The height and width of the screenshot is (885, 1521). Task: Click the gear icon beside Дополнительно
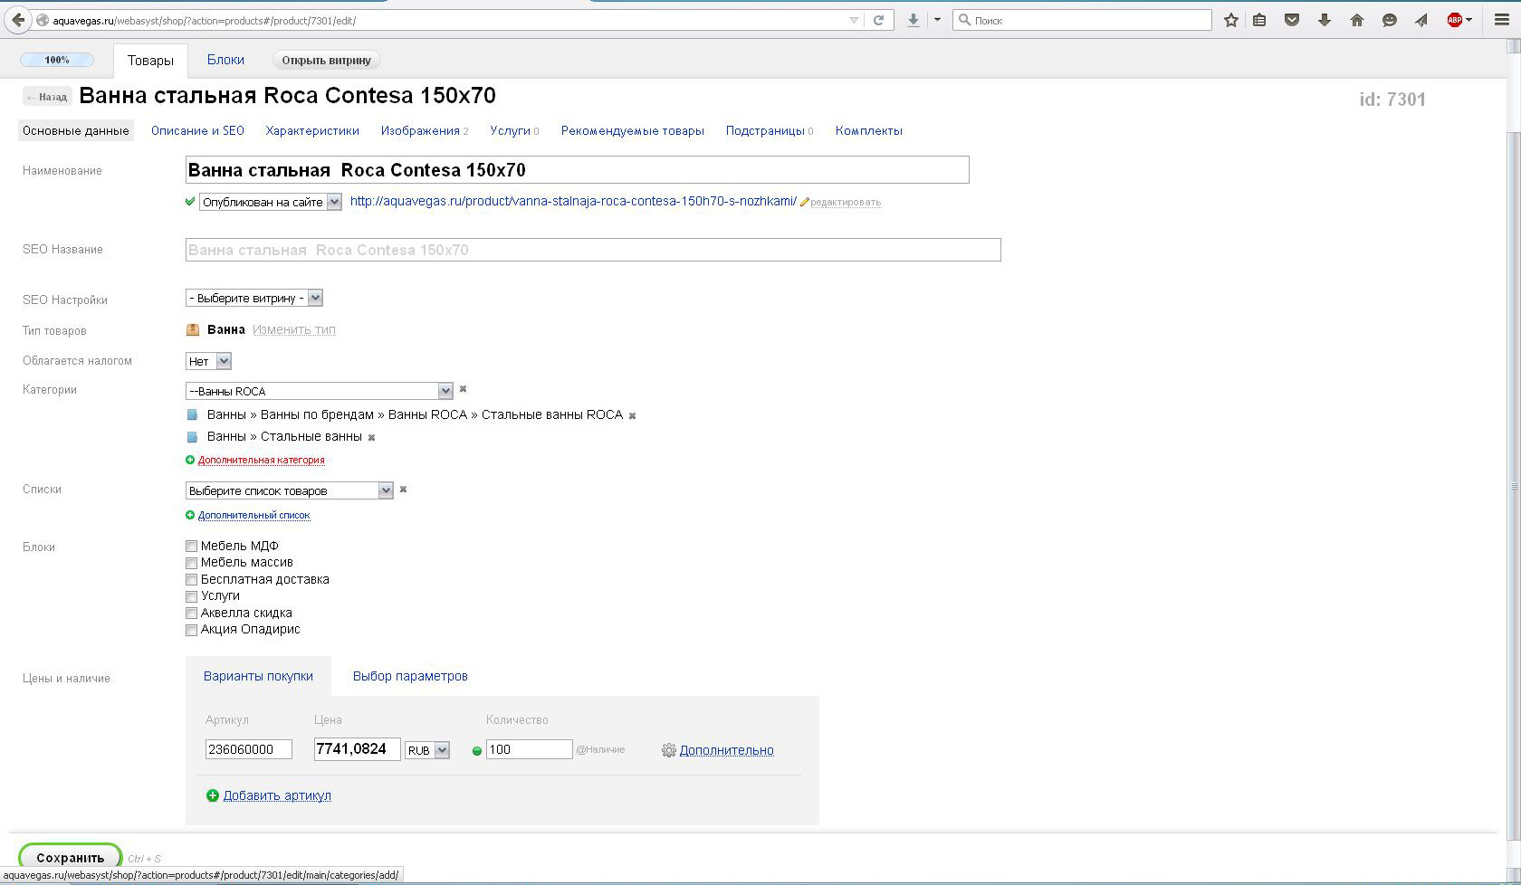pyautogui.click(x=669, y=750)
